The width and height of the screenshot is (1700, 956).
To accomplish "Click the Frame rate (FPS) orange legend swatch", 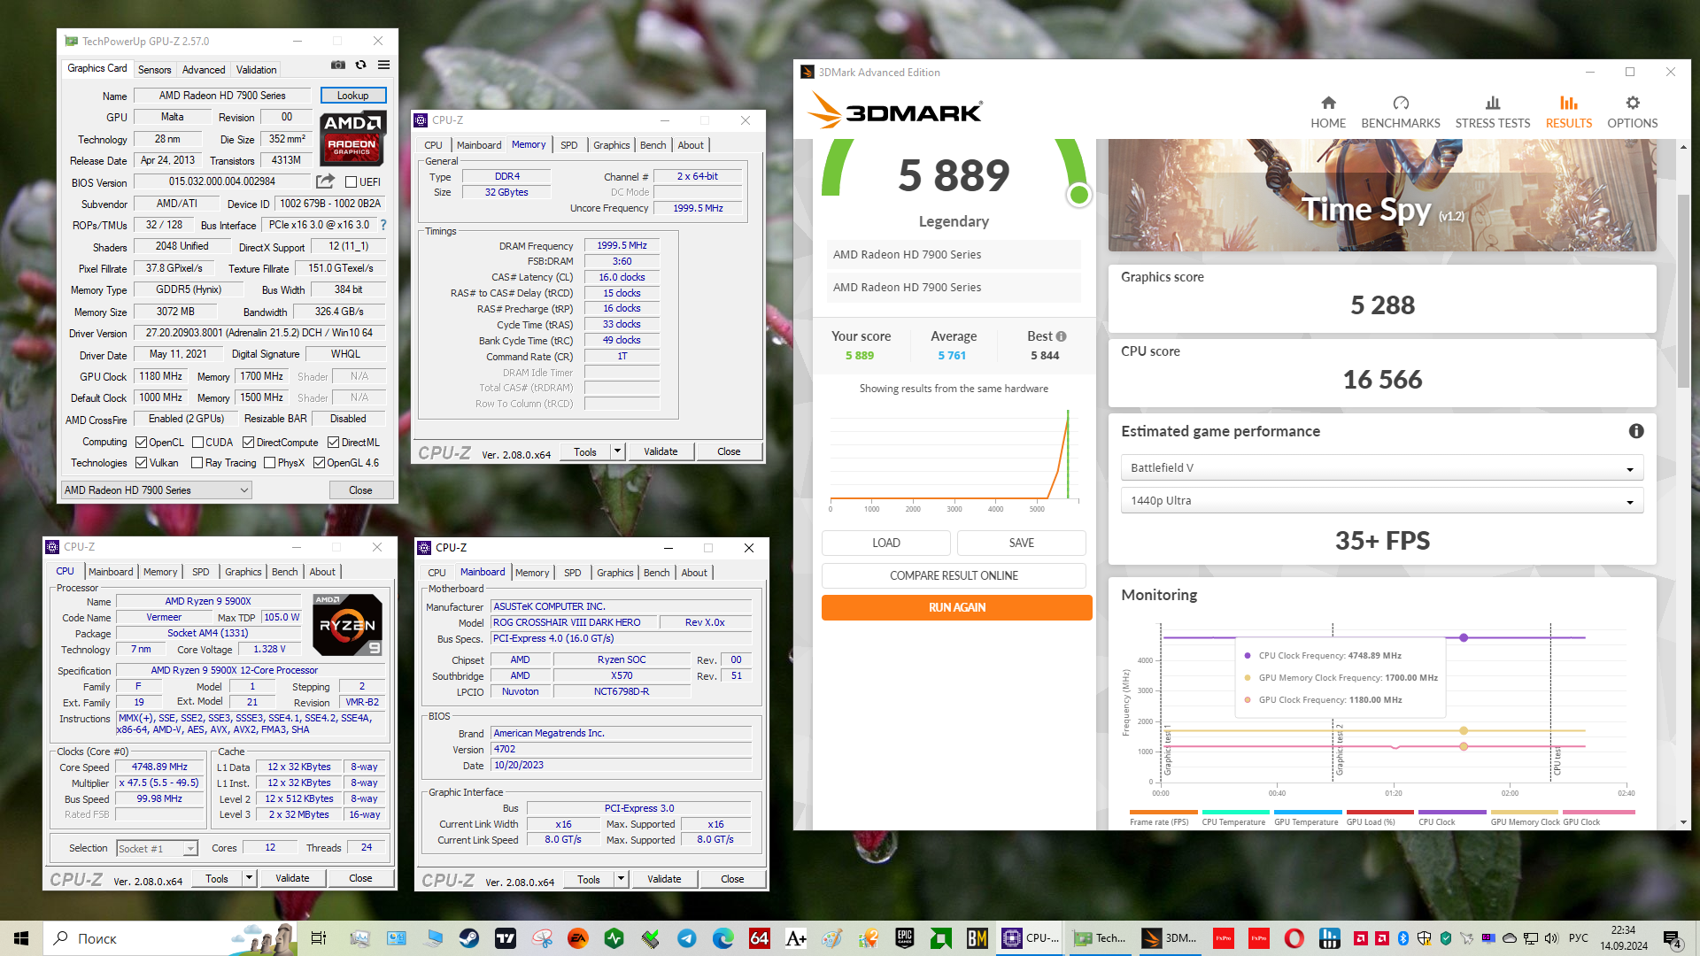I will 1163,812.
